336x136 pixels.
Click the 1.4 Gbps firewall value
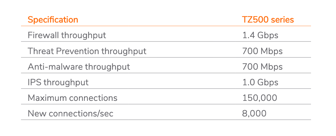click(260, 35)
